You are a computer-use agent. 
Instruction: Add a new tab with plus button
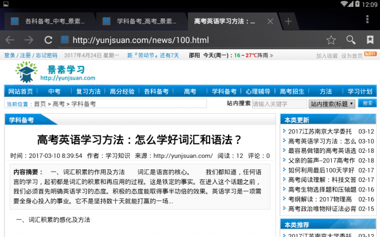click(288, 21)
